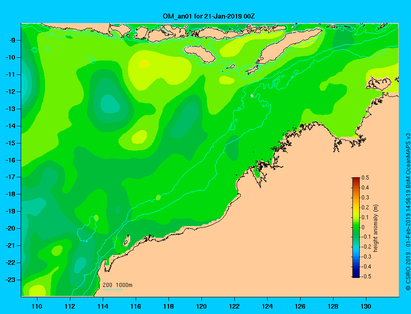Click the CSIRO 2019 BoM OceanMAPS copyright text
This screenshot has width=411, height=314.
pyautogui.click(x=408, y=212)
